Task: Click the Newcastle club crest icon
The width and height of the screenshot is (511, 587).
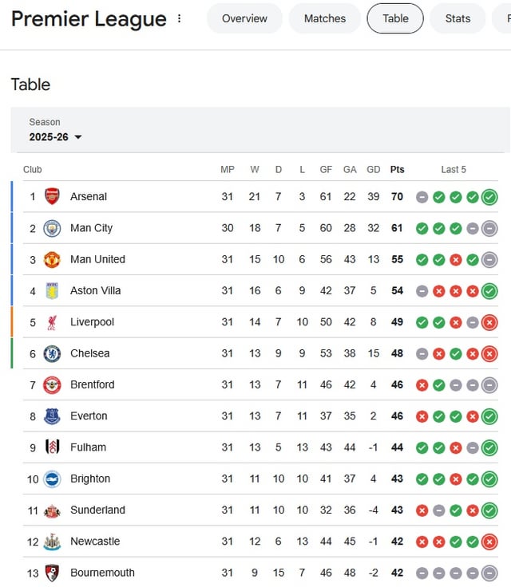Action: (52, 542)
